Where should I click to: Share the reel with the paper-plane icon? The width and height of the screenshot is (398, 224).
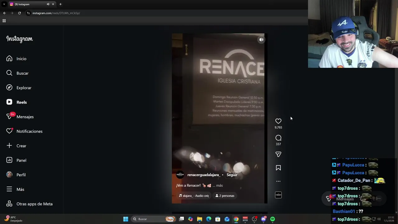(x=278, y=154)
